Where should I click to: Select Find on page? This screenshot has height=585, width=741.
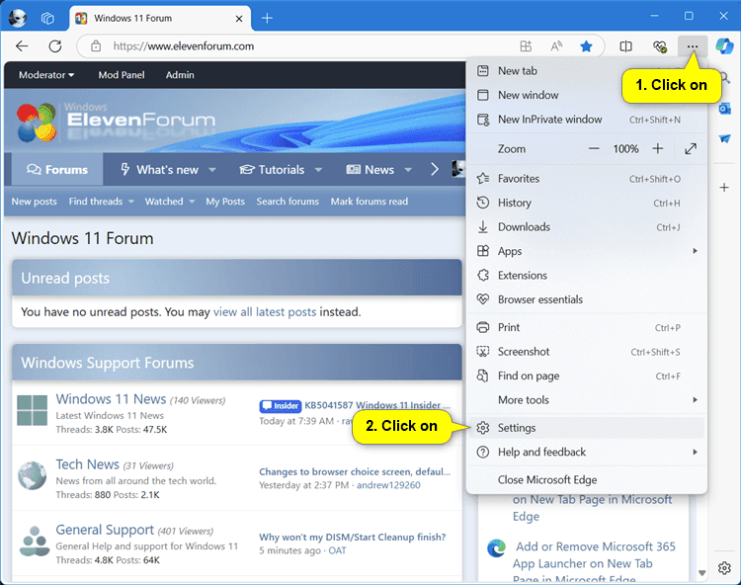pyautogui.click(x=587, y=376)
